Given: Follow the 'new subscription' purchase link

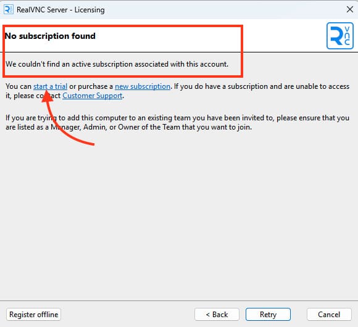Looking at the screenshot, I should pos(143,86).
